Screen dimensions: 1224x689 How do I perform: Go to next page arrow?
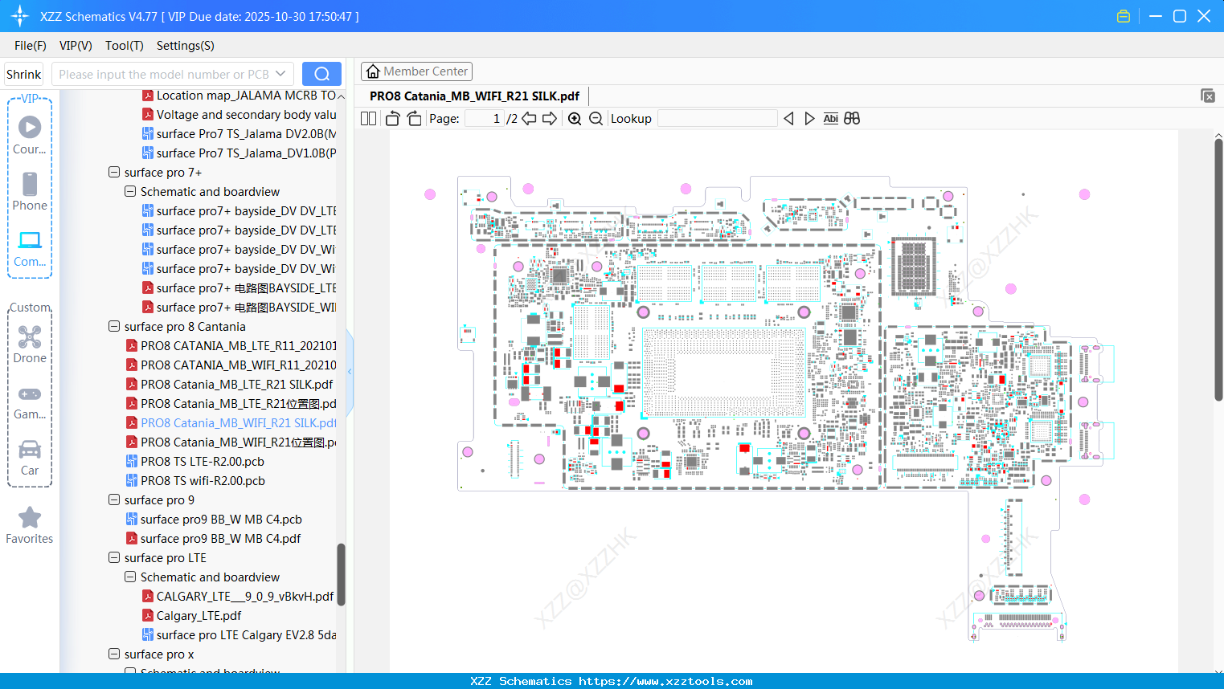click(x=550, y=119)
